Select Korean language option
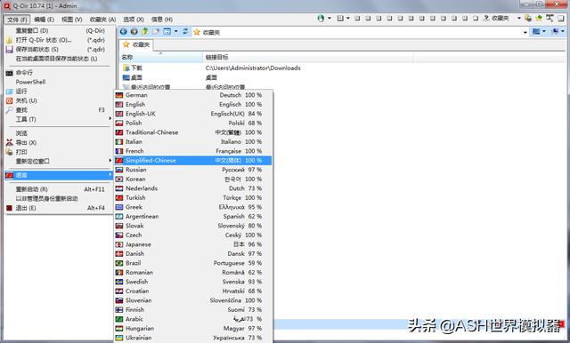 [193, 179]
